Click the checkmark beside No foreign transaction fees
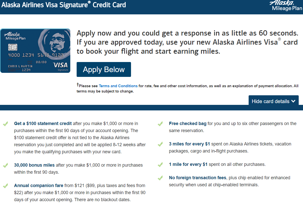Viewport: 303px width, 212px height. (160, 178)
